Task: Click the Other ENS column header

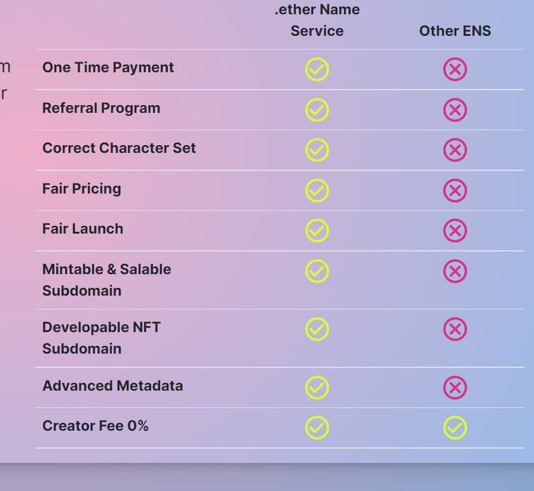Action: pos(455,31)
